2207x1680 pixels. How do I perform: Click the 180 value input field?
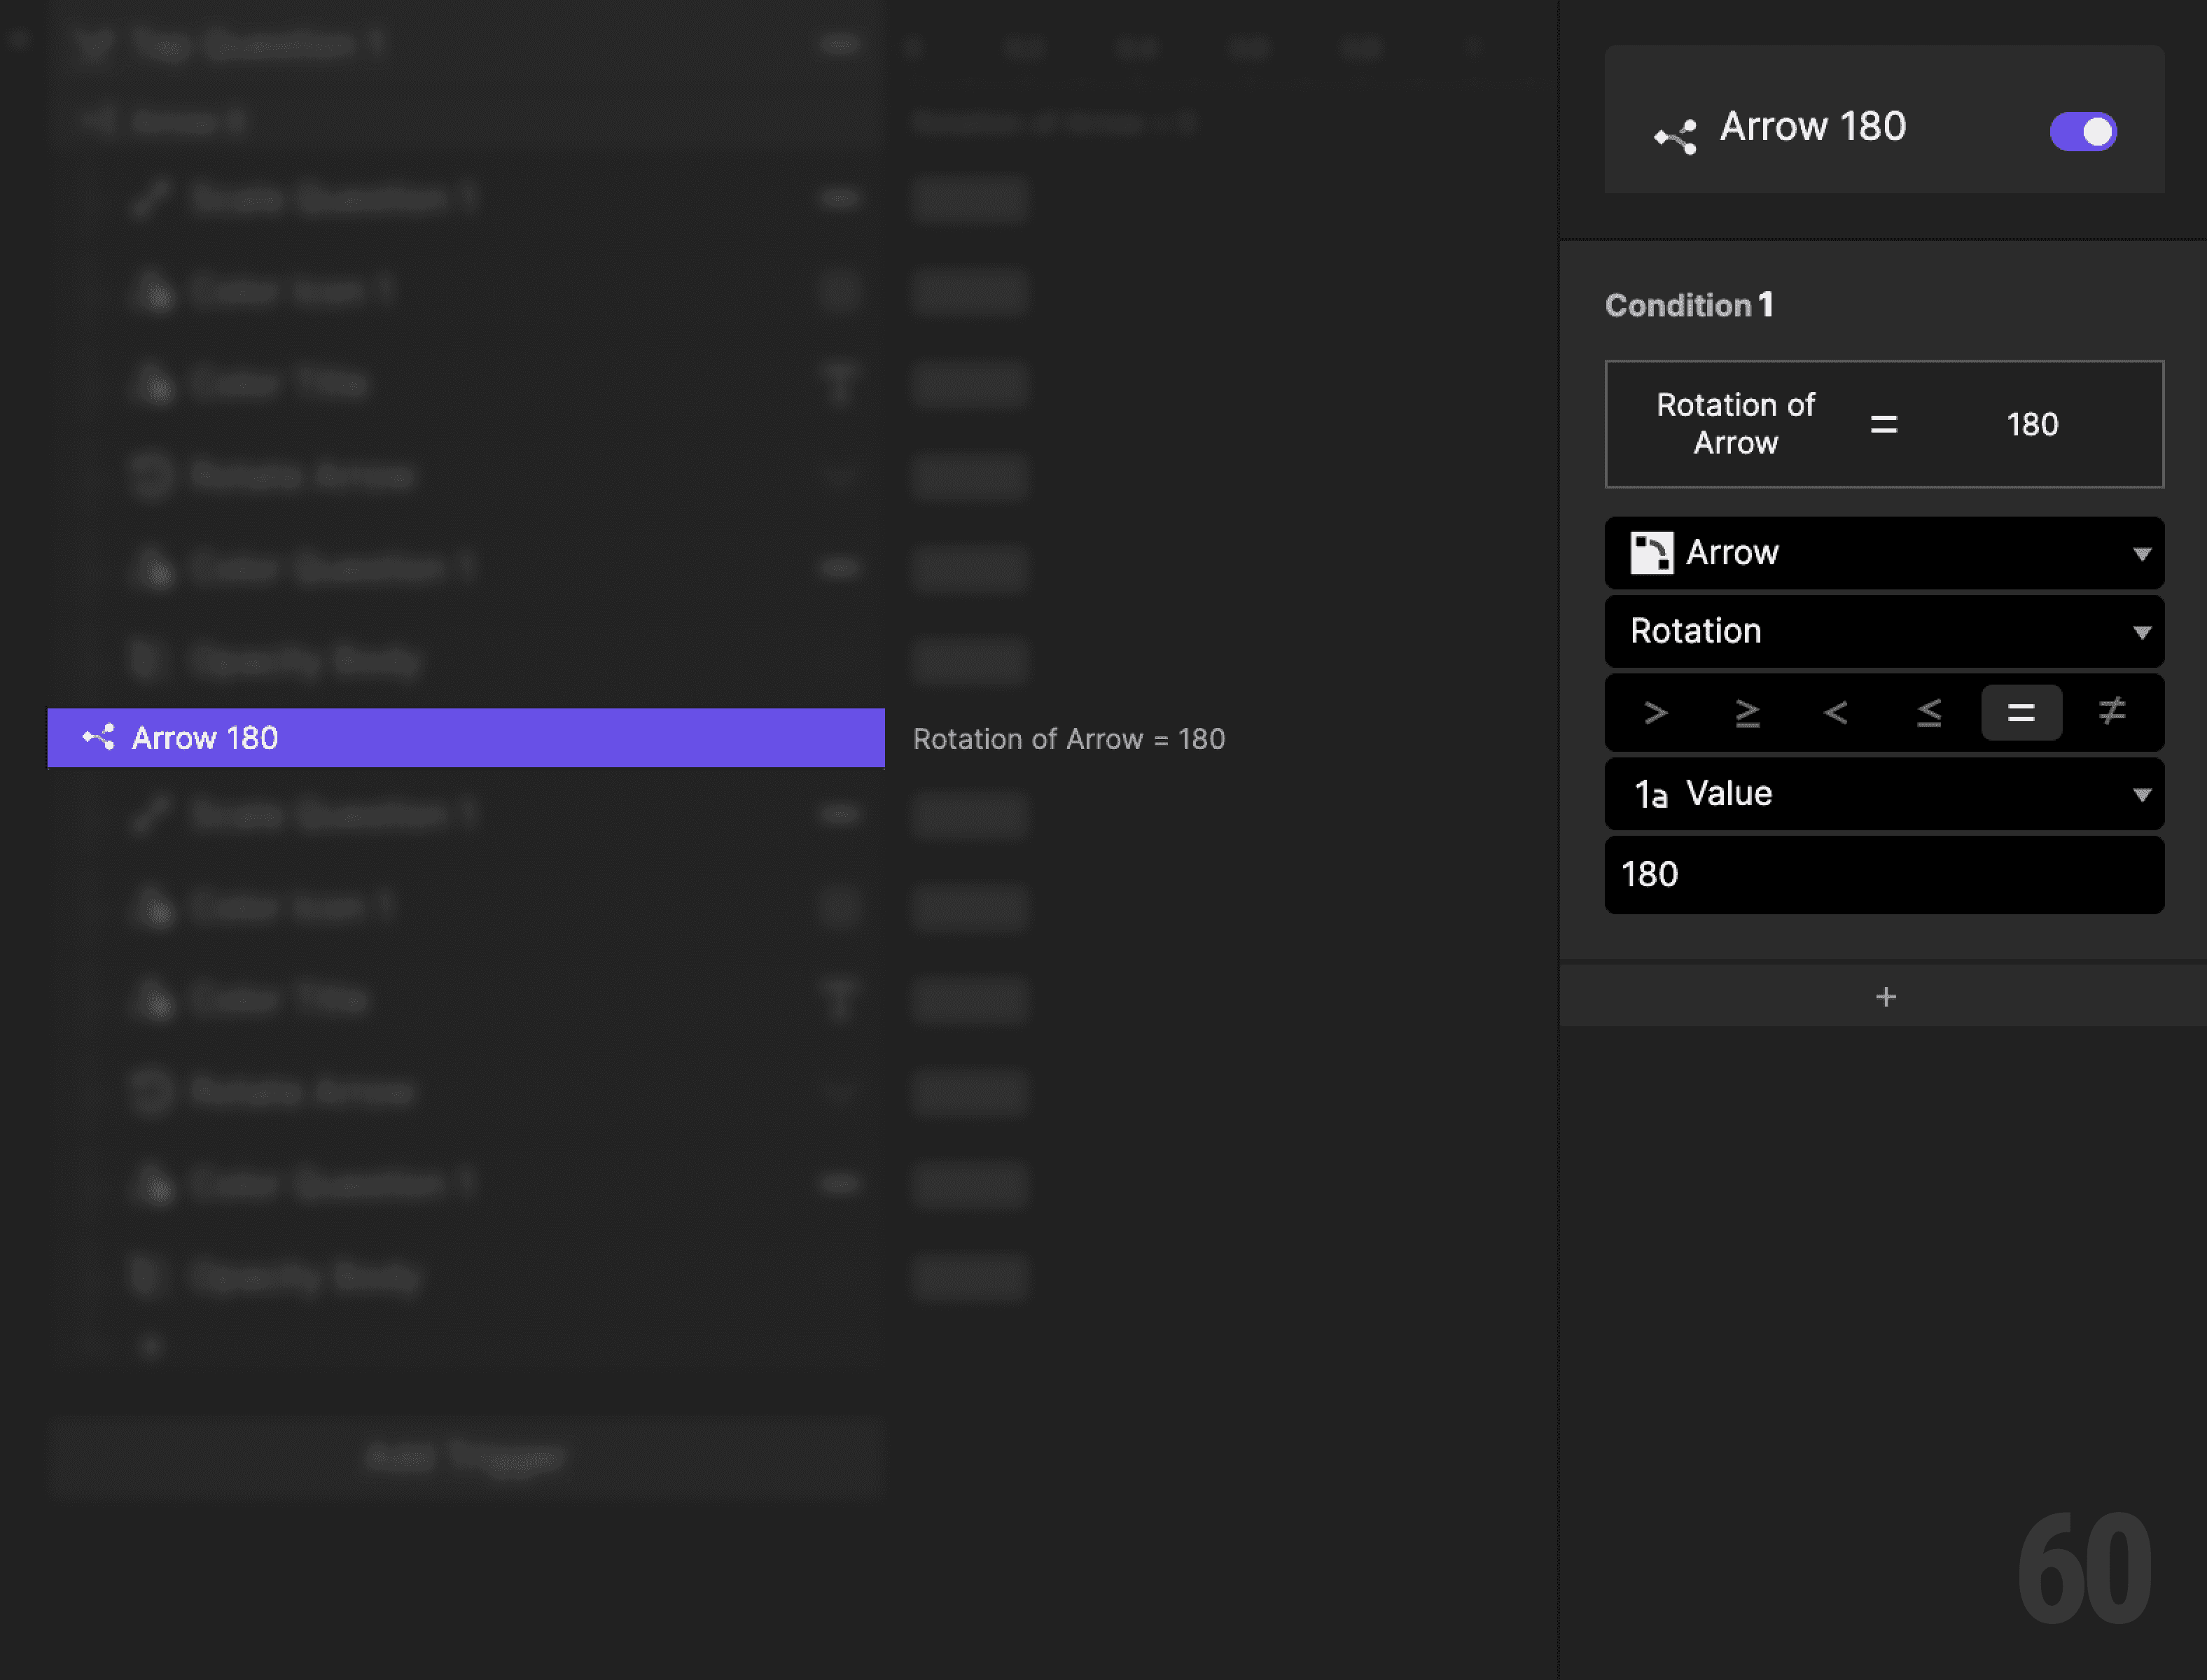[1884, 875]
